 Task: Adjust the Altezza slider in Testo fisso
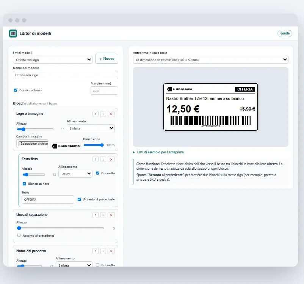tap(34, 175)
